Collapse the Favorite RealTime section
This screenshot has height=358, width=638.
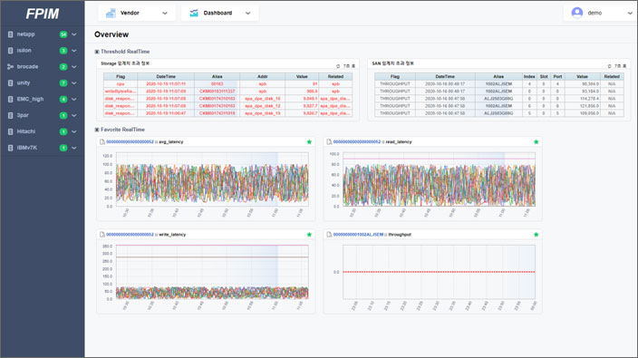(x=97, y=130)
